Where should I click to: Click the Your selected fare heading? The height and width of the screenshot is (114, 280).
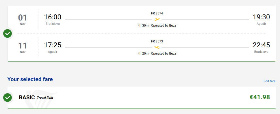[x=30, y=79]
